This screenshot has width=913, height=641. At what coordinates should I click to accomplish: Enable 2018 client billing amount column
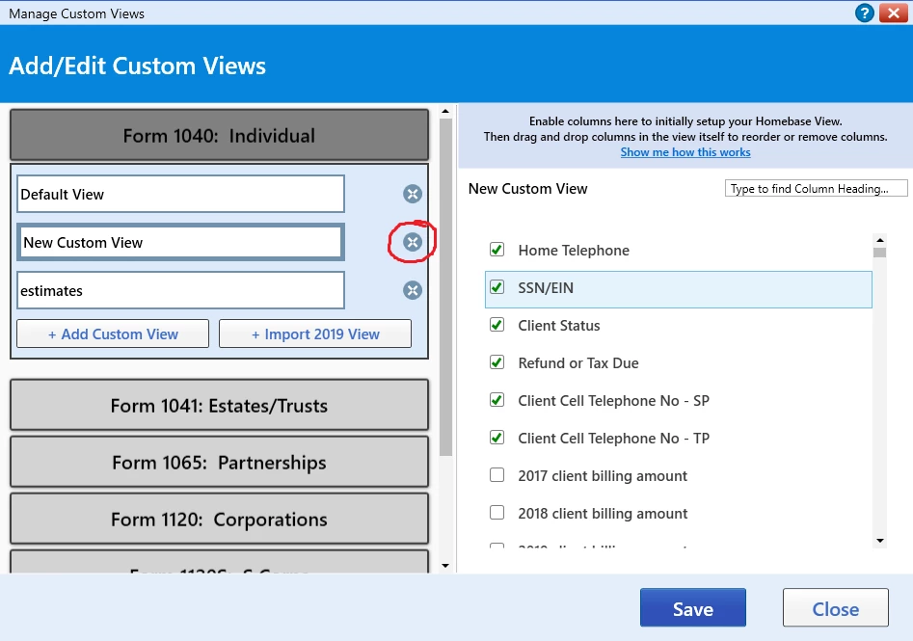pyautogui.click(x=497, y=513)
